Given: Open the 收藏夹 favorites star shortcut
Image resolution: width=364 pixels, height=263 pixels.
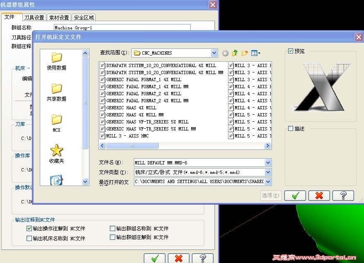Looking at the screenshot, I should click(56, 154).
